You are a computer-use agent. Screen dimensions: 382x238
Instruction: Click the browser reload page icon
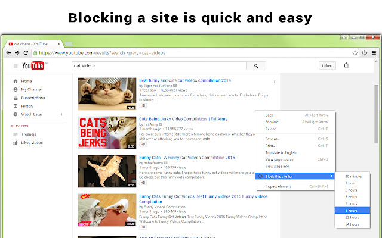pos(26,53)
